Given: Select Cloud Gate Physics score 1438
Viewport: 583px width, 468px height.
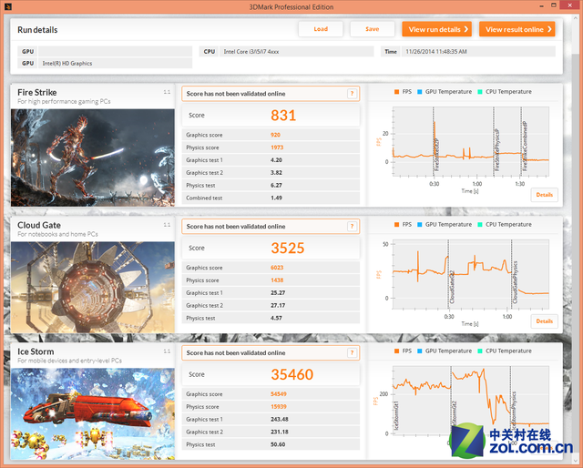Looking at the screenshot, I should click(x=277, y=280).
